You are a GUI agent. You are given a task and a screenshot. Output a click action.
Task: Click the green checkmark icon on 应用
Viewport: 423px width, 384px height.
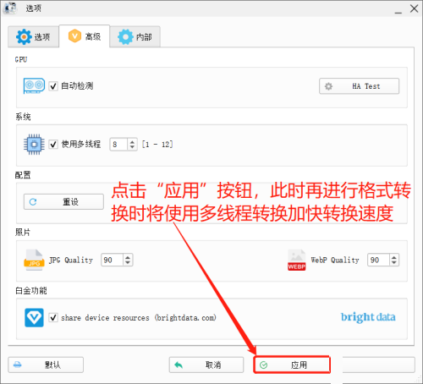[263, 365]
